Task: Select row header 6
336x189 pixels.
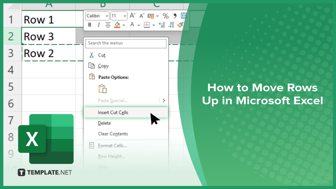Action: 11,103
